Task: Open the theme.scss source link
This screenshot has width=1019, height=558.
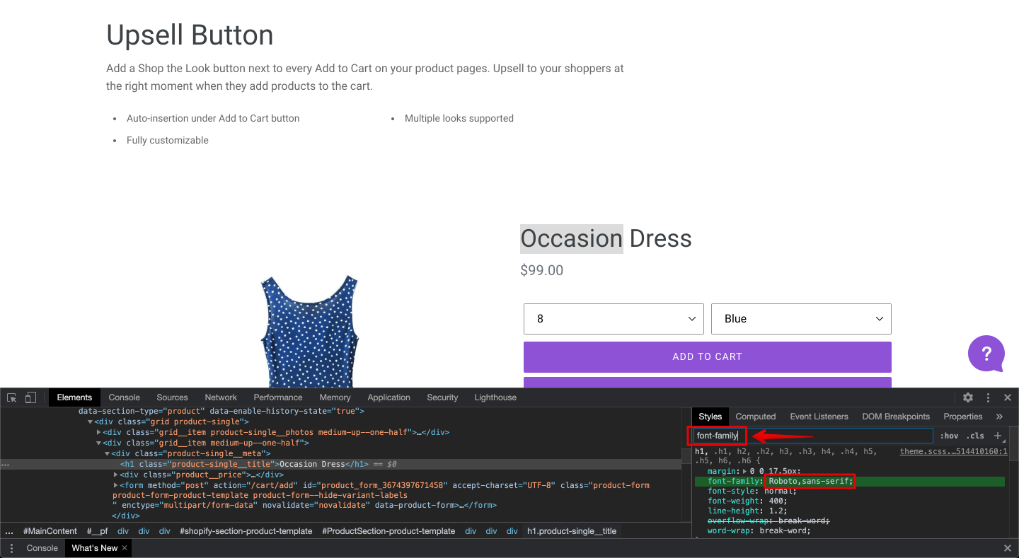Action: click(x=953, y=451)
